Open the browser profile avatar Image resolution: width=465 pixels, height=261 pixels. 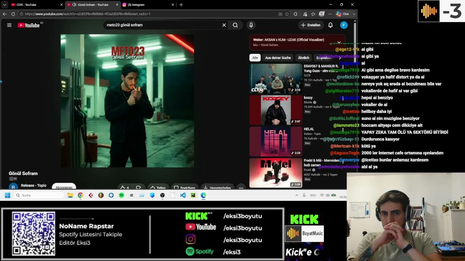coord(322,14)
